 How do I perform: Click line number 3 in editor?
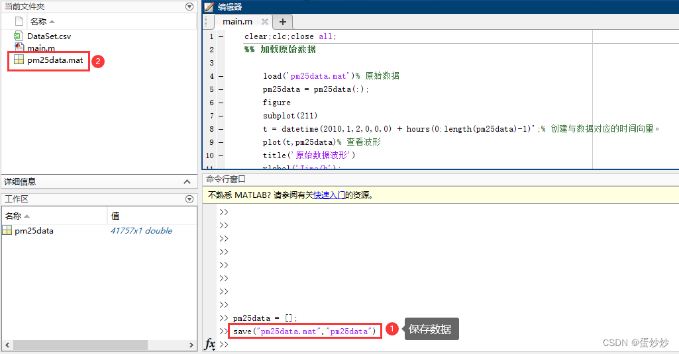[x=211, y=63]
